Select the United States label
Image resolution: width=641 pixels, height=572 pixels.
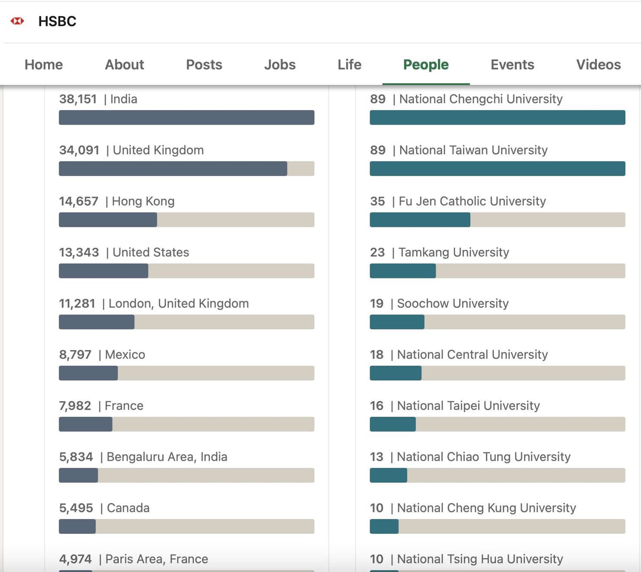tap(151, 252)
